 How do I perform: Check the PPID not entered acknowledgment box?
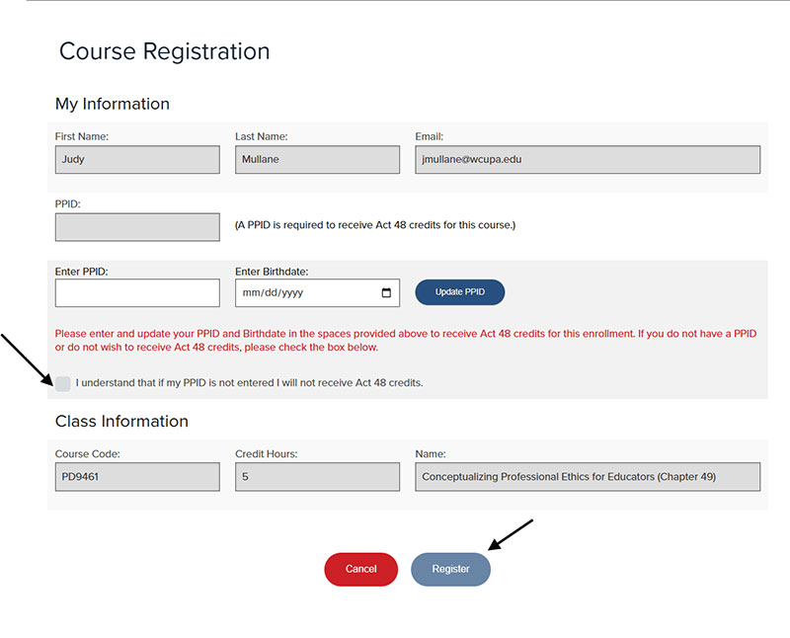[63, 383]
